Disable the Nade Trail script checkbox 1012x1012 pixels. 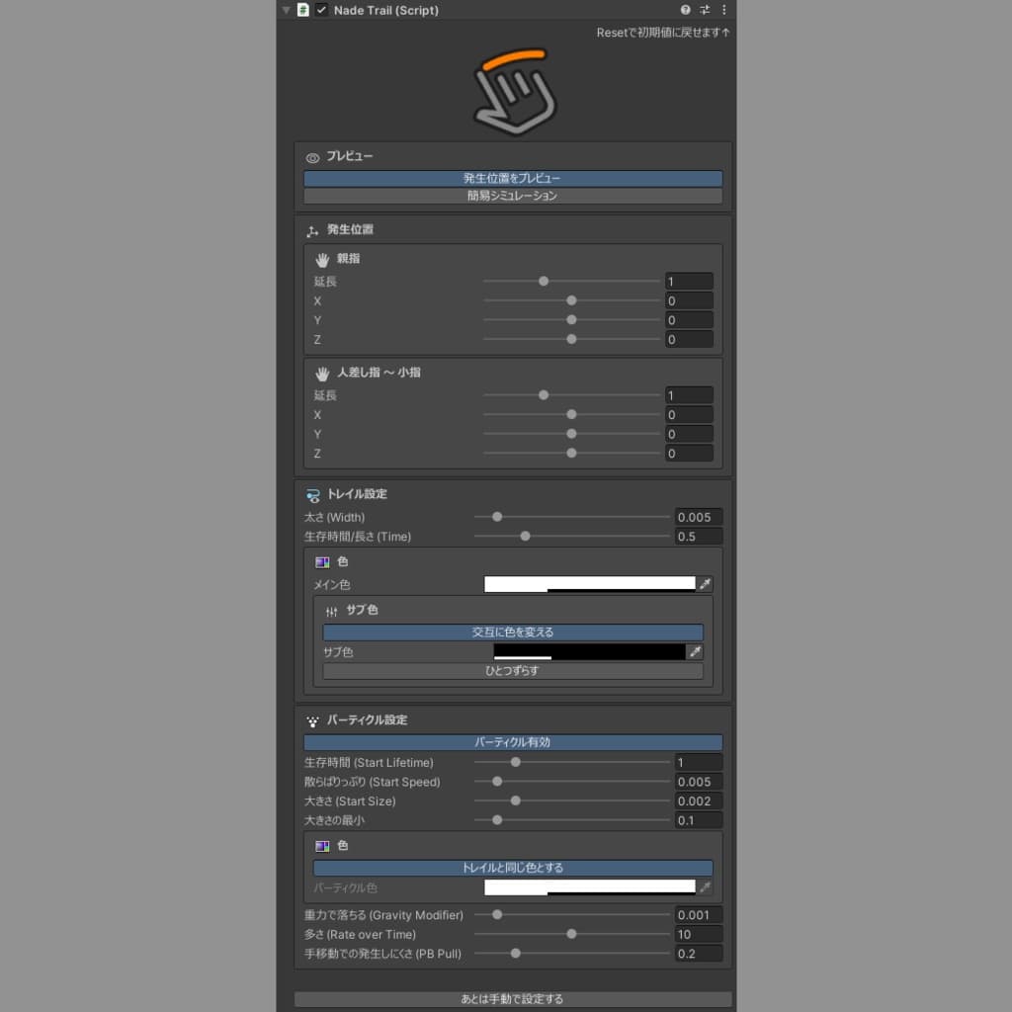click(321, 10)
